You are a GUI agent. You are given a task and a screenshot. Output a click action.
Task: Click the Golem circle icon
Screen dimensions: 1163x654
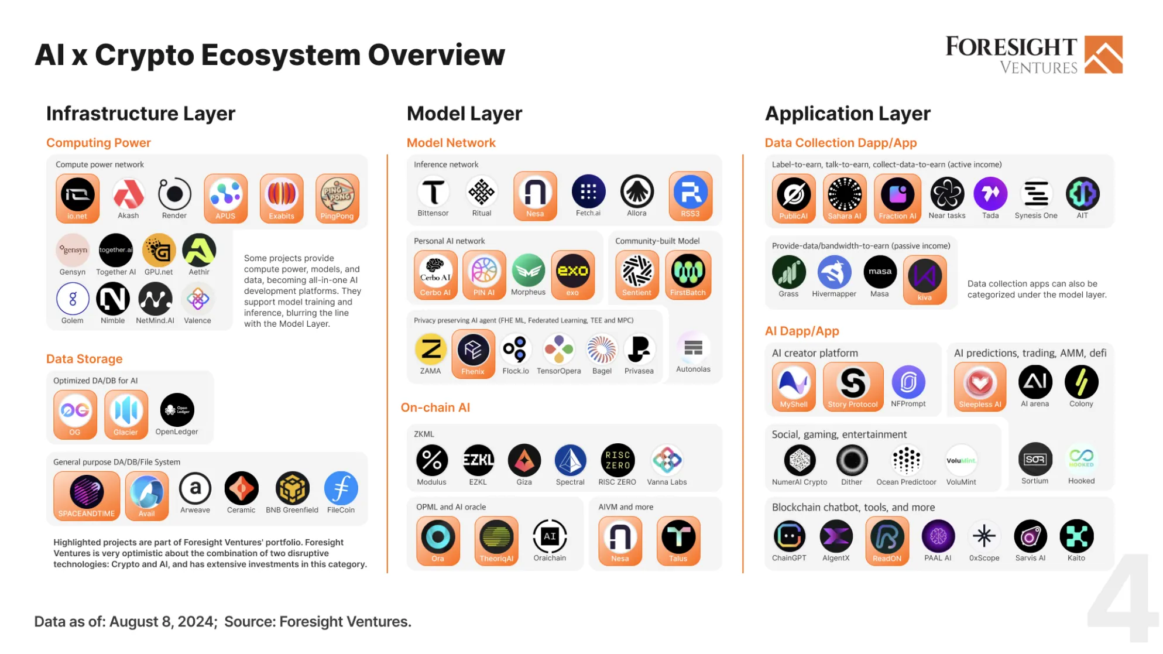tap(73, 299)
